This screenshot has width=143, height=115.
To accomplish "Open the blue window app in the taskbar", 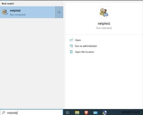I will tap(95, 113).
